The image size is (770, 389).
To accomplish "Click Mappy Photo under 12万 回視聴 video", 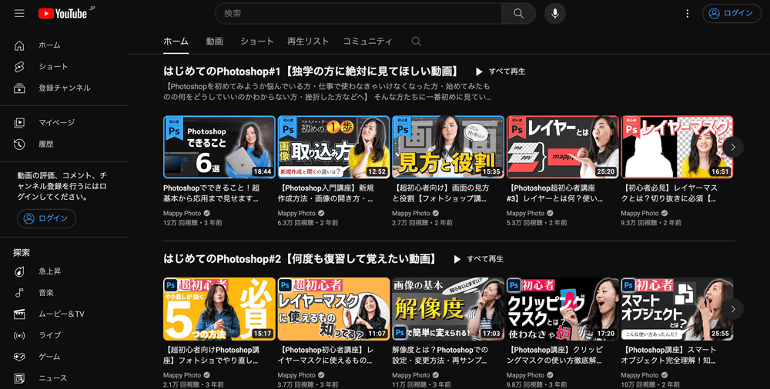I will click(182, 214).
